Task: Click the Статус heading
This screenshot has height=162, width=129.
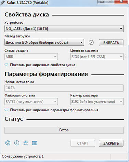Action: click(x=14, y=119)
